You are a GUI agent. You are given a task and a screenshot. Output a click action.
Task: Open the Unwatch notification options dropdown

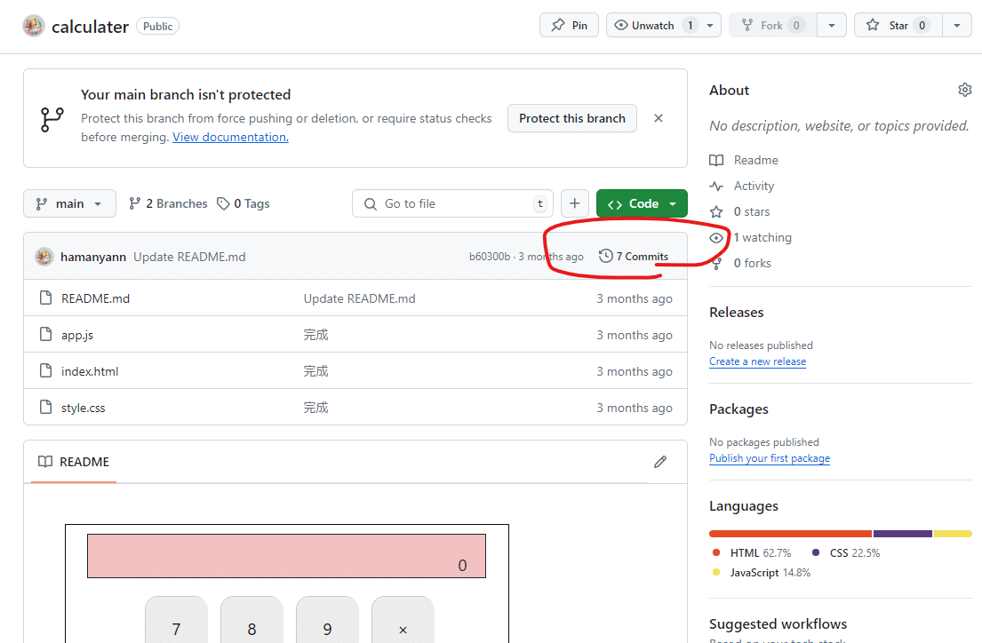[x=710, y=26]
